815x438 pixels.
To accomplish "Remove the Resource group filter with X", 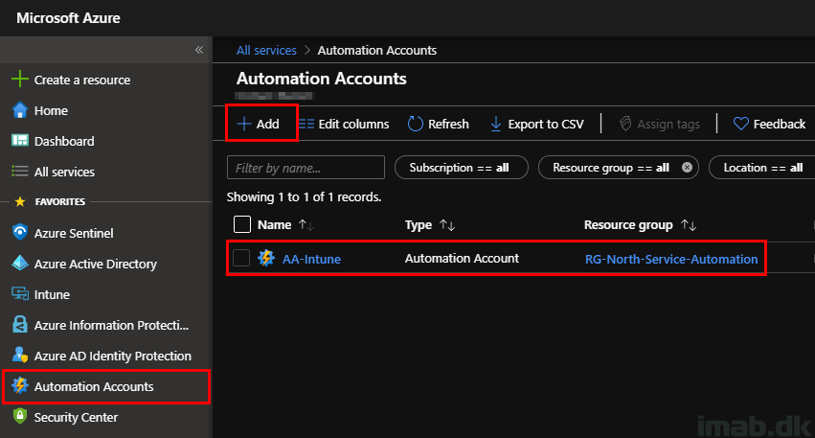I will click(x=687, y=168).
